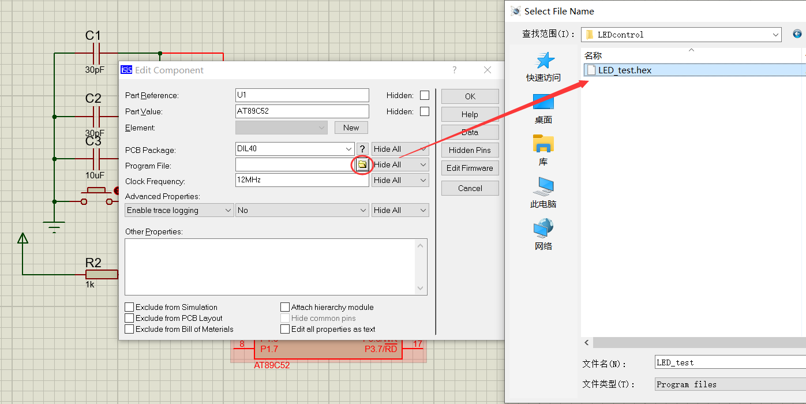Close the Edit Component dialog
806x404 pixels.
488,70
